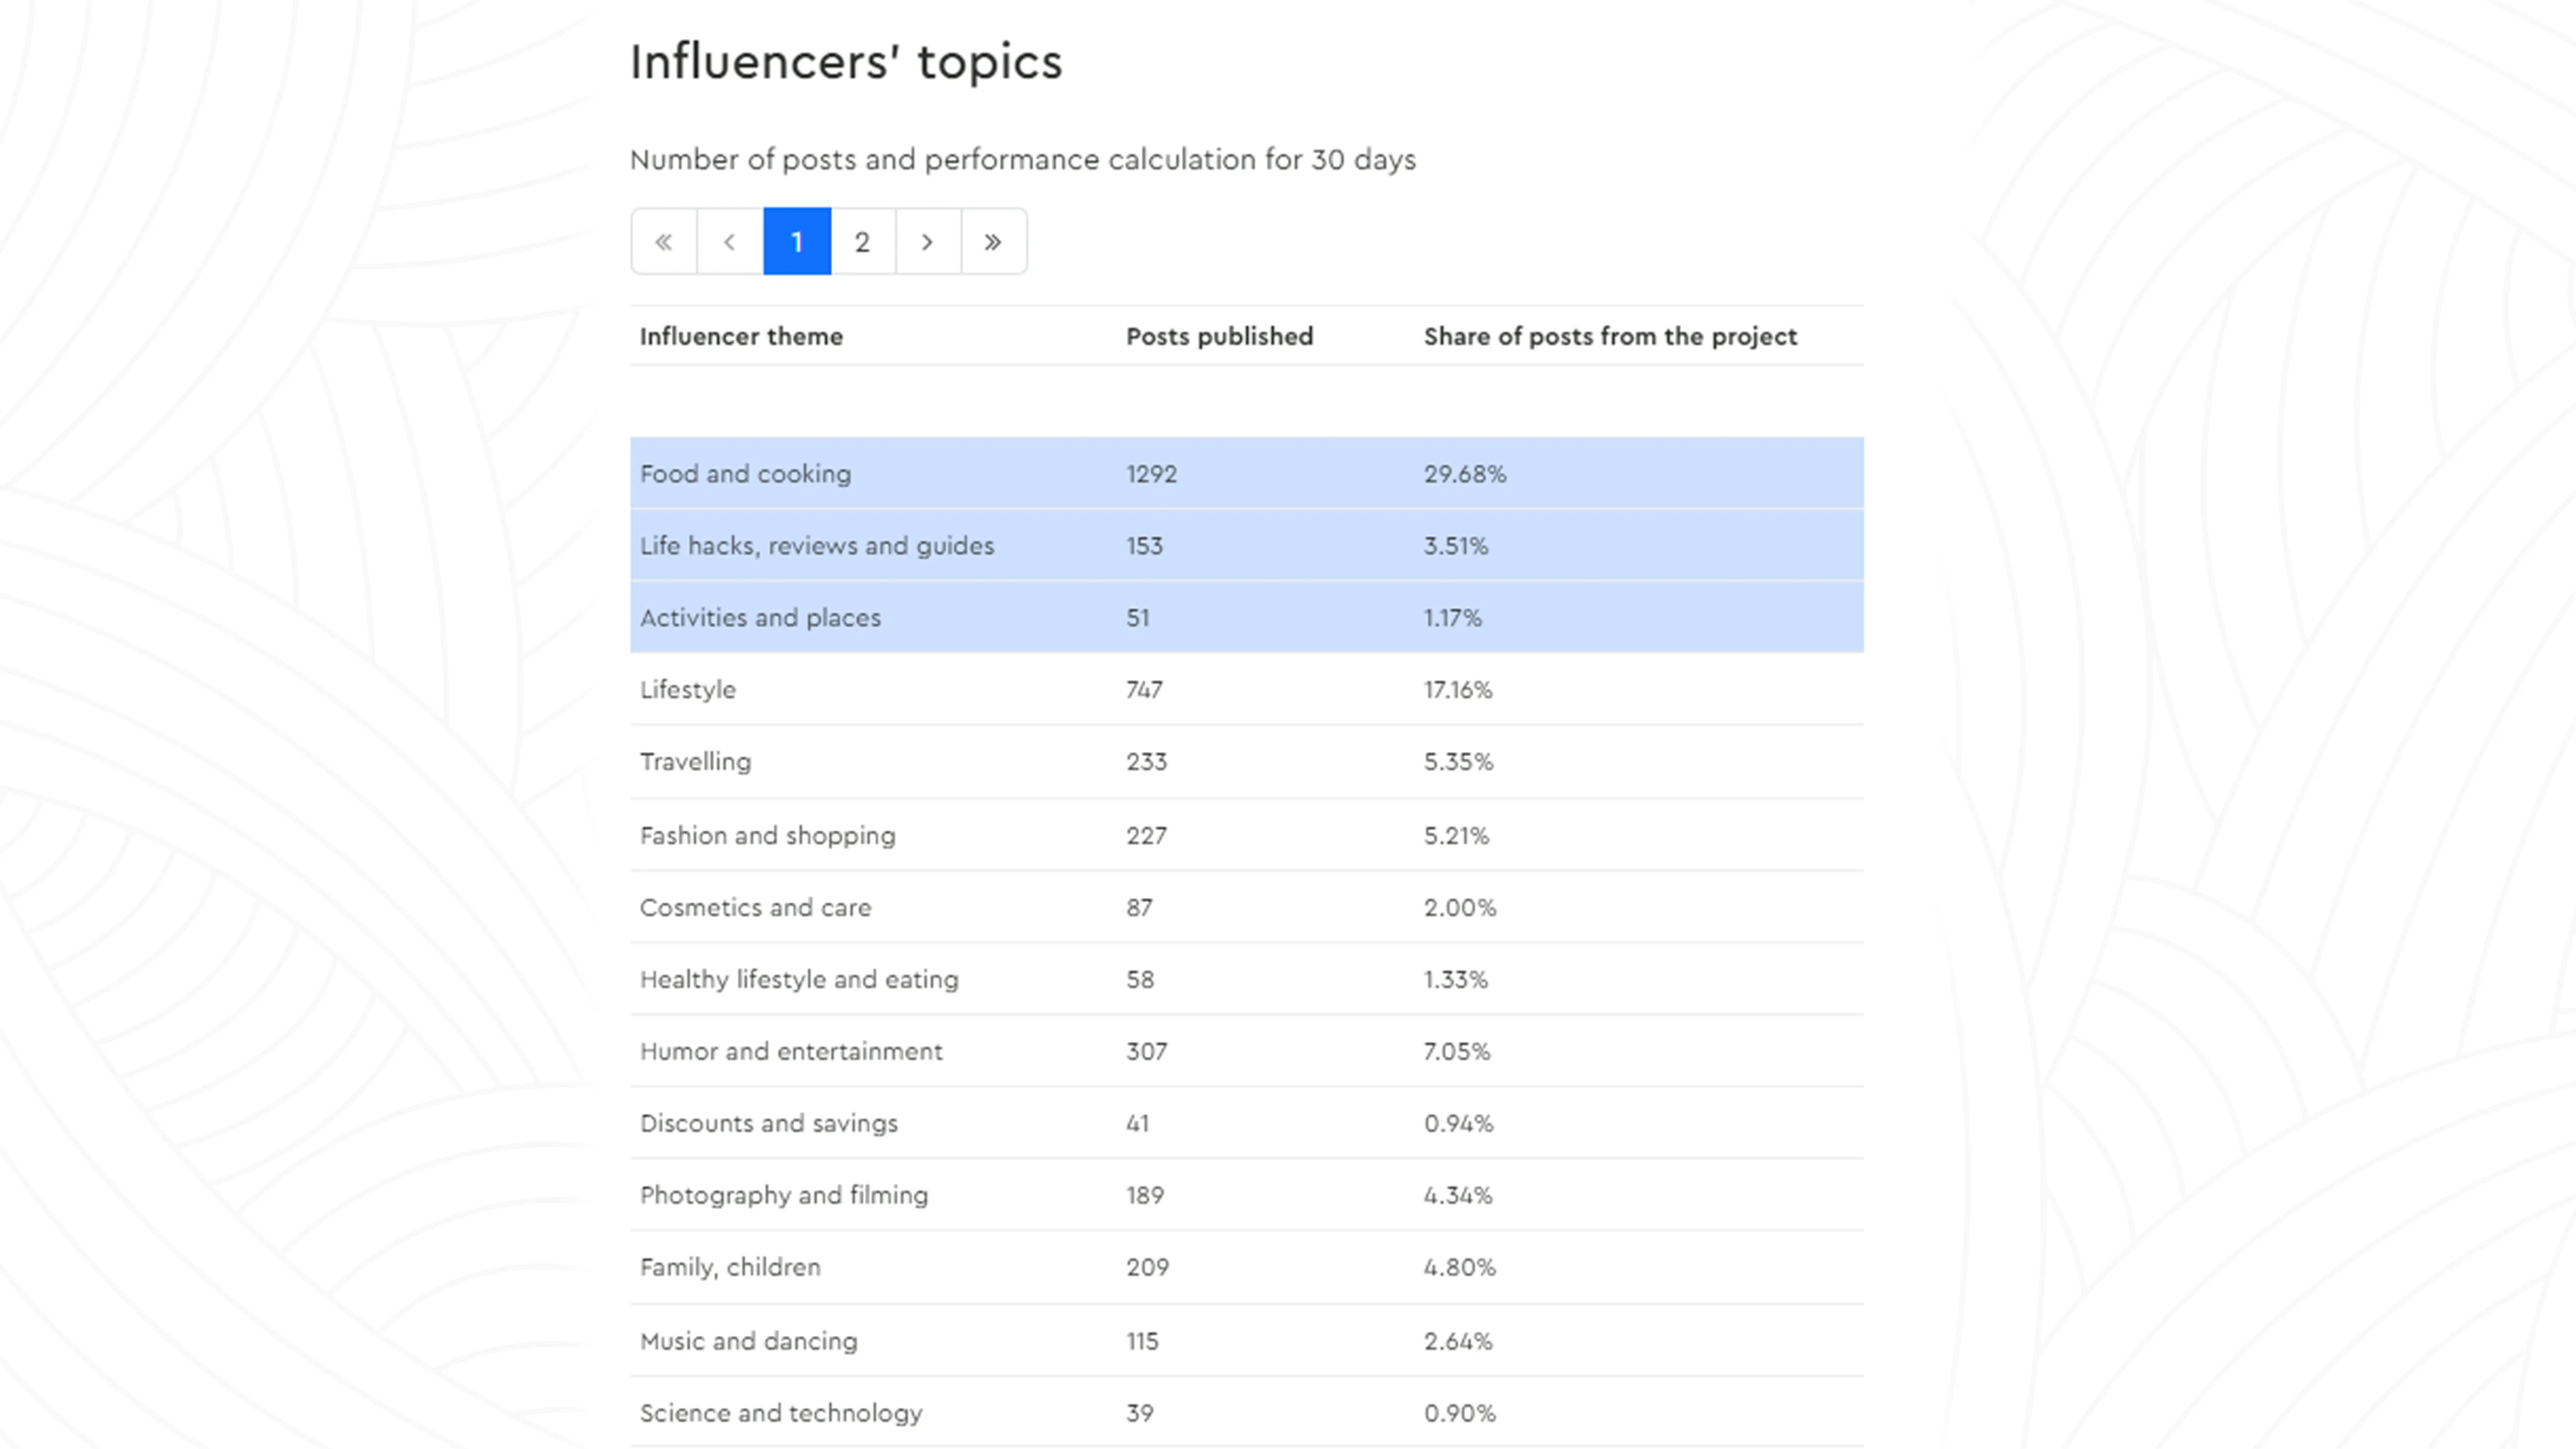2576x1449 pixels.
Task: Jump to first page double-chevron icon
Action: point(663,242)
